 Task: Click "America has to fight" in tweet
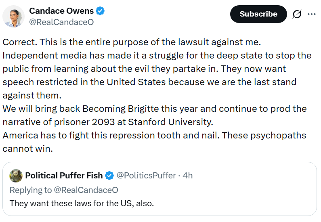pyautogui.click(x=42, y=135)
